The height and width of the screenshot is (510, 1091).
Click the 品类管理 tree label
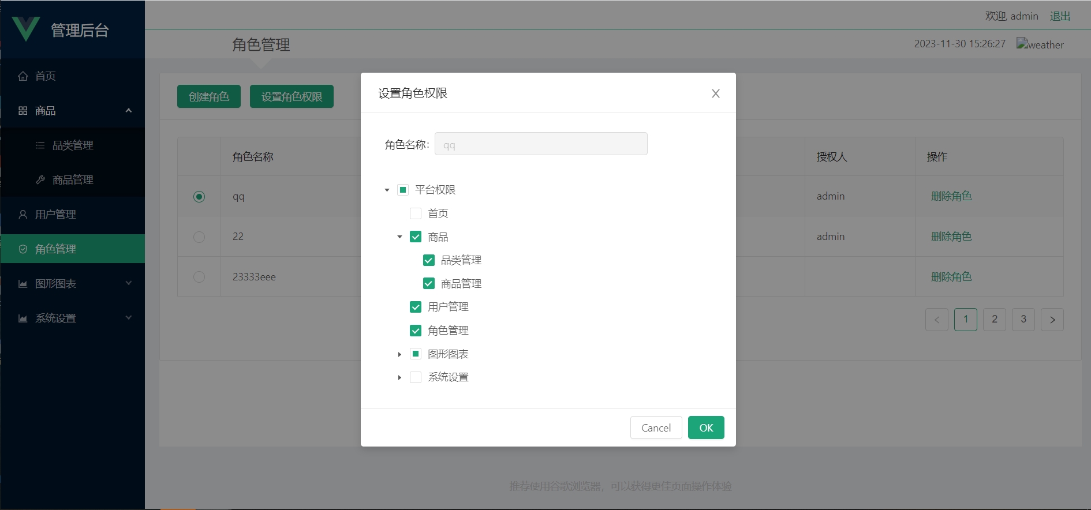click(461, 260)
